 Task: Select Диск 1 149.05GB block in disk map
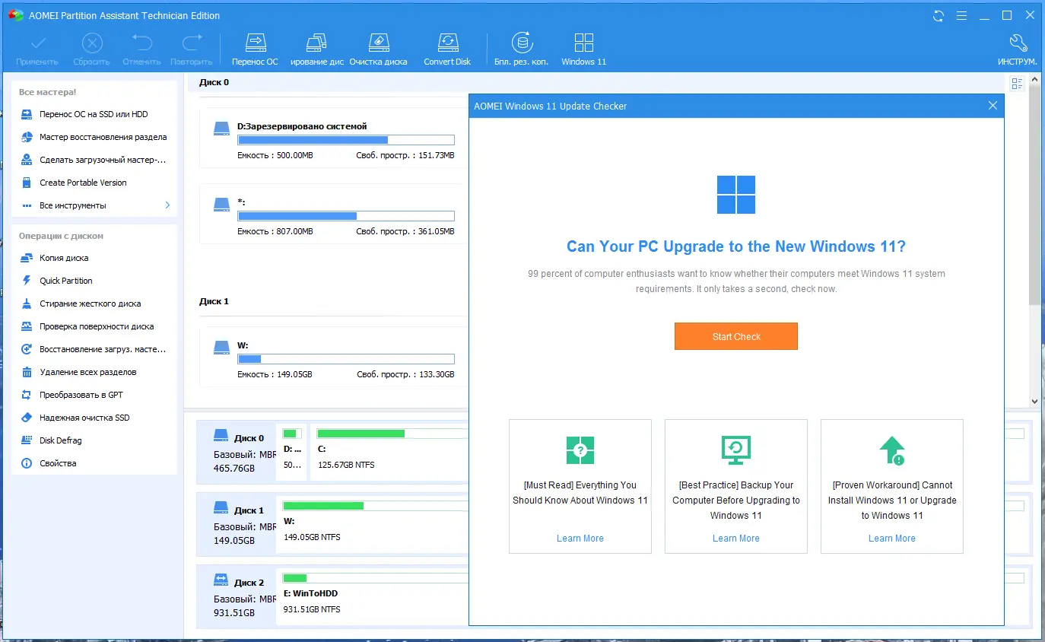pyautogui.click(x=236, y=525)
